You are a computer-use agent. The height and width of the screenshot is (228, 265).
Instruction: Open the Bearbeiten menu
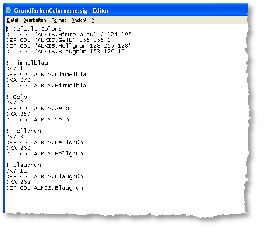coord(34,20)
